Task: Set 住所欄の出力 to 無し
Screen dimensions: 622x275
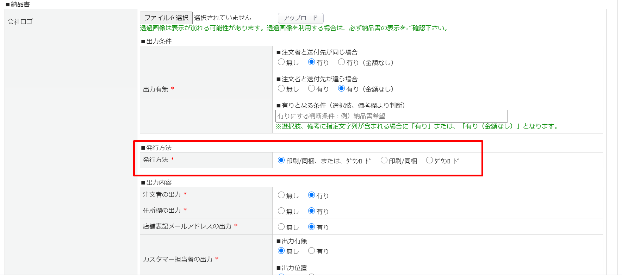Action: 281,211
